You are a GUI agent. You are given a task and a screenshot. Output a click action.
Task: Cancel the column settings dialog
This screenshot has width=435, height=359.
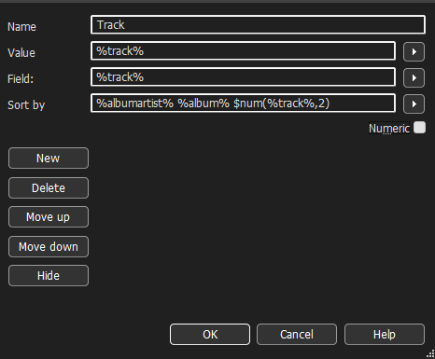point(297,335)
